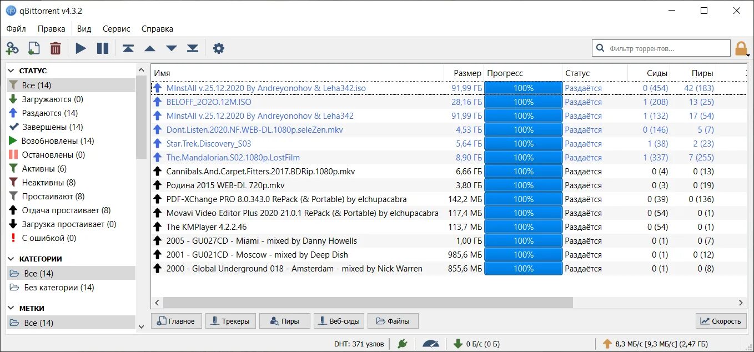Sort by the Прогресс column header
This screenshot has width=754, height=352.
pyautogui.click(x=524, y=73)
